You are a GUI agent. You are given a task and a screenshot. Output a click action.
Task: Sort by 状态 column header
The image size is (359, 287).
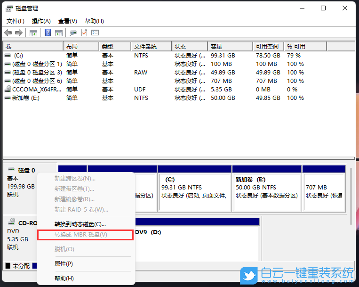tap(190, 47)
